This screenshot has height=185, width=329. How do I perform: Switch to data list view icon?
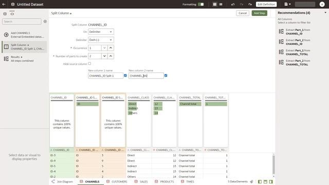221,4
